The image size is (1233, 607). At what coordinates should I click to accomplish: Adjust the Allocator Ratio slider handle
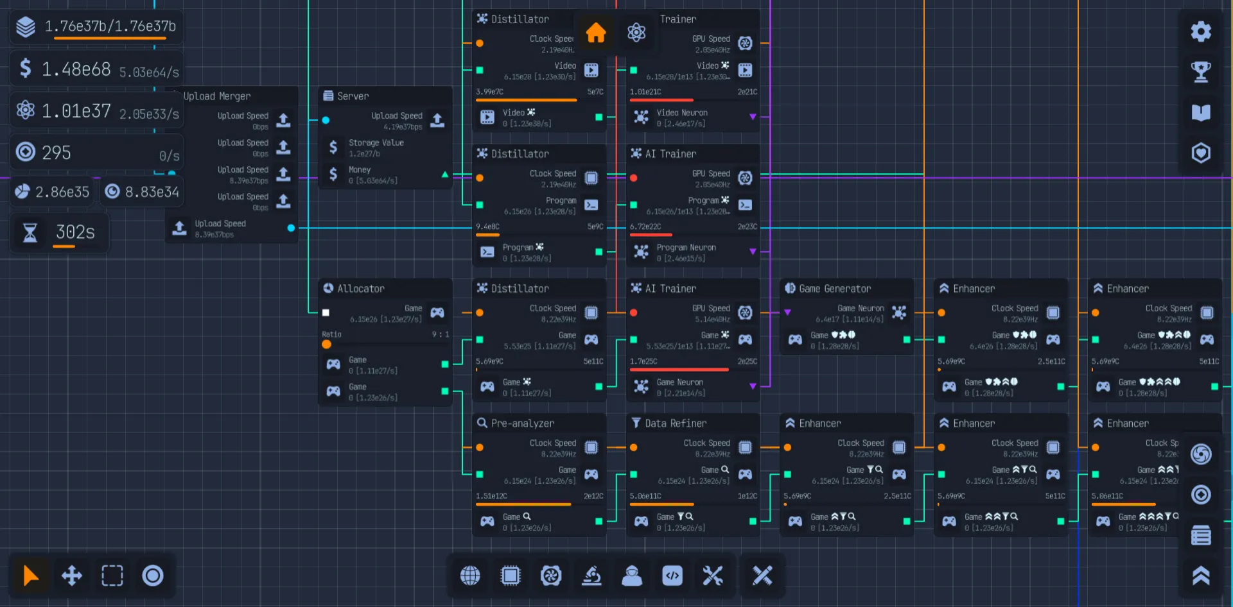coord(326,345)
